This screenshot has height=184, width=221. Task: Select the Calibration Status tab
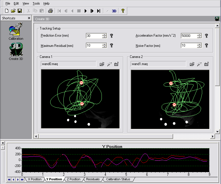[x=118, y=179]
